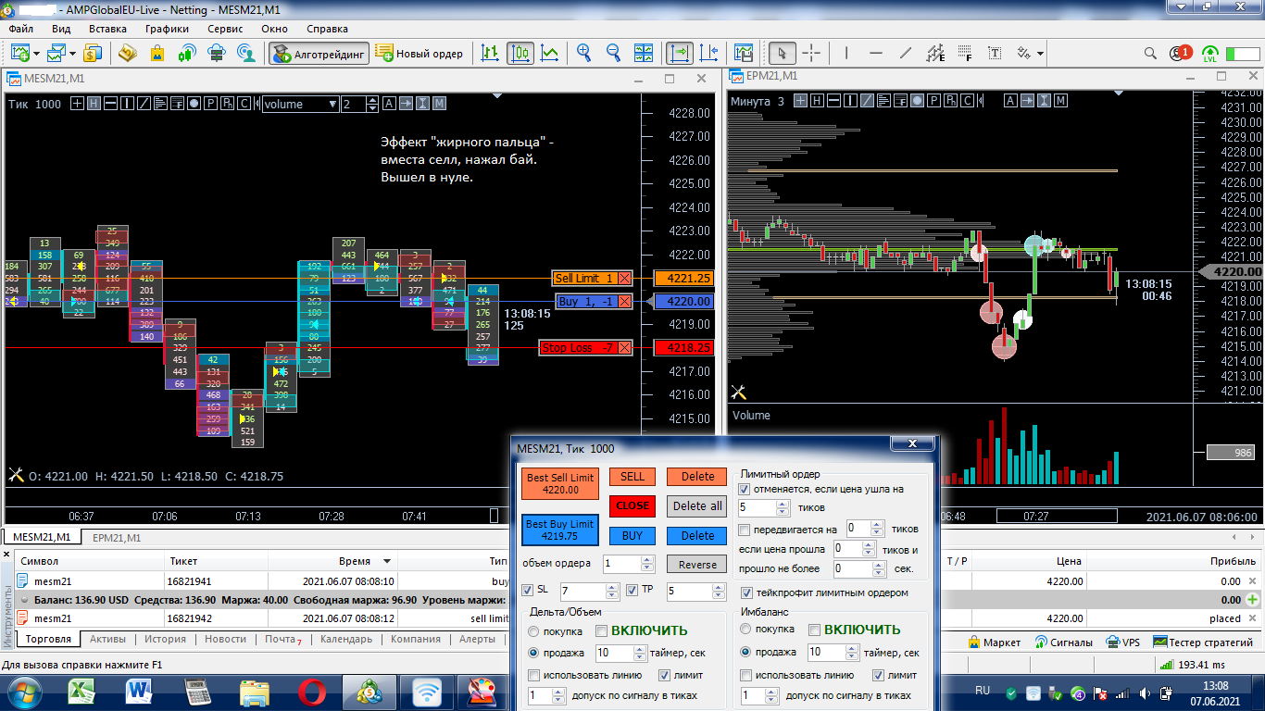
Task: Switch to the EPM21,M1 chart tab
Action: pyautogui.click(x=117, y=538)
